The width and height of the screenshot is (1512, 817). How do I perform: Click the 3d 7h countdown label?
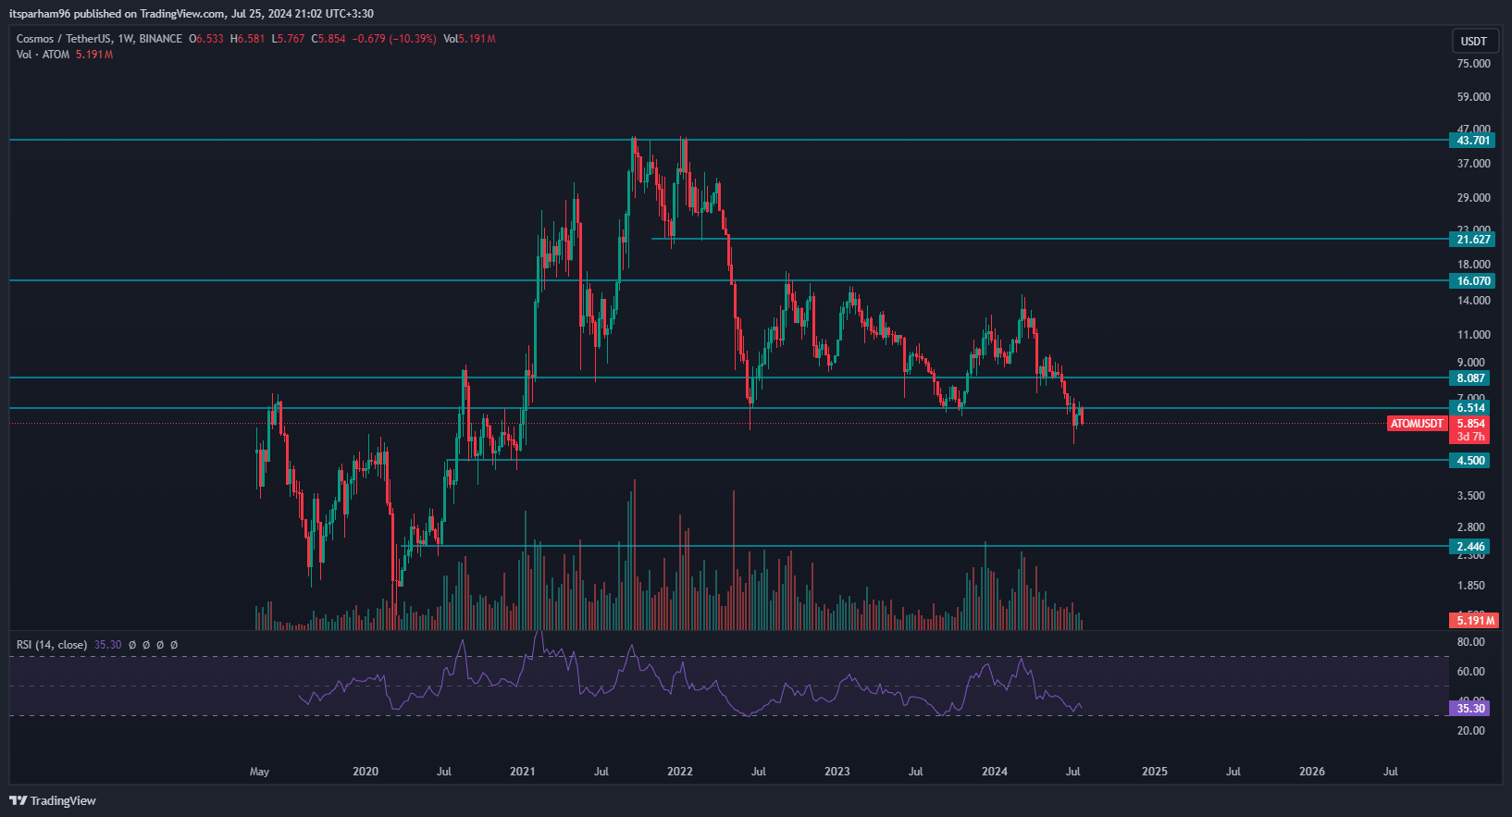tap(1470, 437)
